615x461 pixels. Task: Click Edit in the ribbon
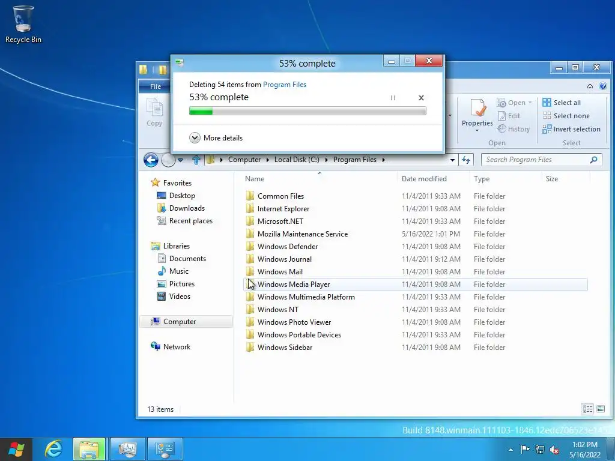509,116
